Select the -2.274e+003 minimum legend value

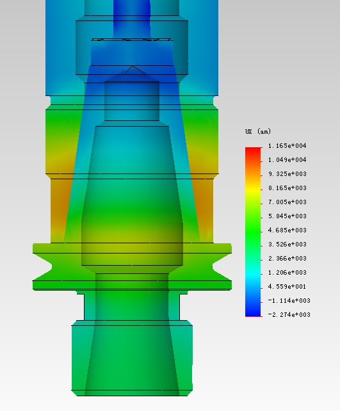click(289, 314)
